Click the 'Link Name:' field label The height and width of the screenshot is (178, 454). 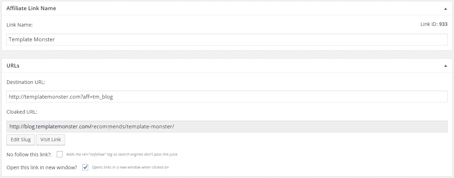point(20,25)
